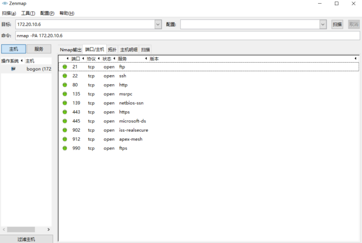Screen dimensions: 362x243
Task: Click the host list horizontal scrollbar thumb
Action: 21,229
